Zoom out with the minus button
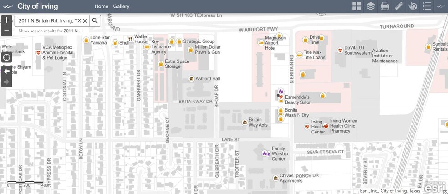 point(6,31)
